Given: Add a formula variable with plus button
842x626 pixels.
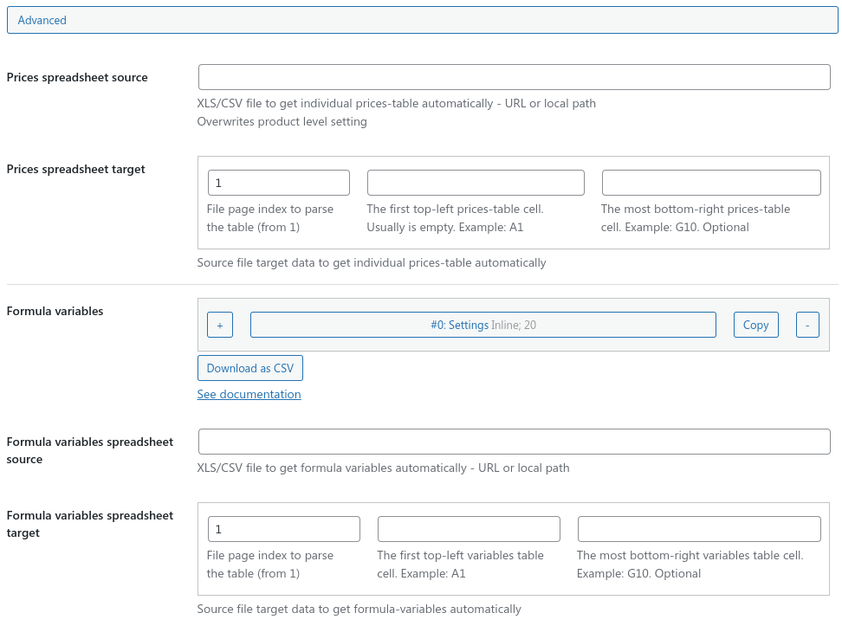Looking at the screenshot, I should pyautogui.click(x=220, y=325).
